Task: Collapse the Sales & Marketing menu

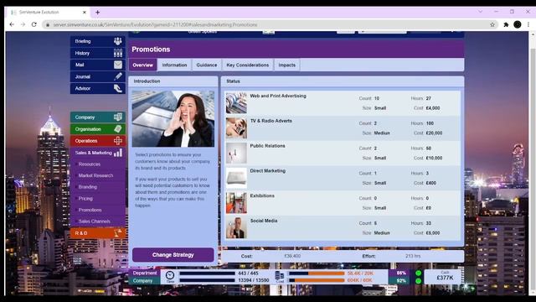Action: click(98, 153)
